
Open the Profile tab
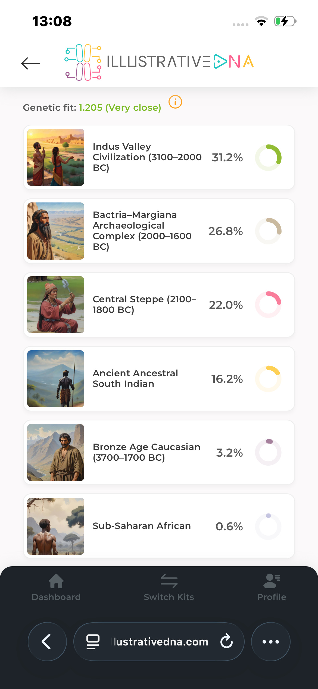272,586
